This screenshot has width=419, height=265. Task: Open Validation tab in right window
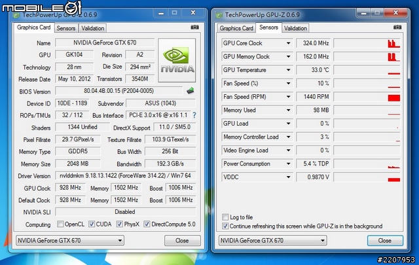(295, 28)
